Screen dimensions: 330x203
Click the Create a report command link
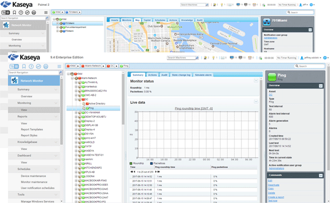(276, 197)
